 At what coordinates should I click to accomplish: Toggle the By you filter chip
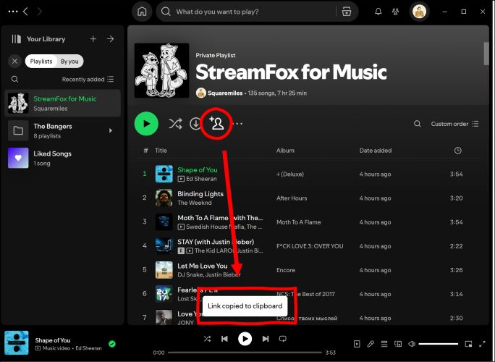point(69,62)
